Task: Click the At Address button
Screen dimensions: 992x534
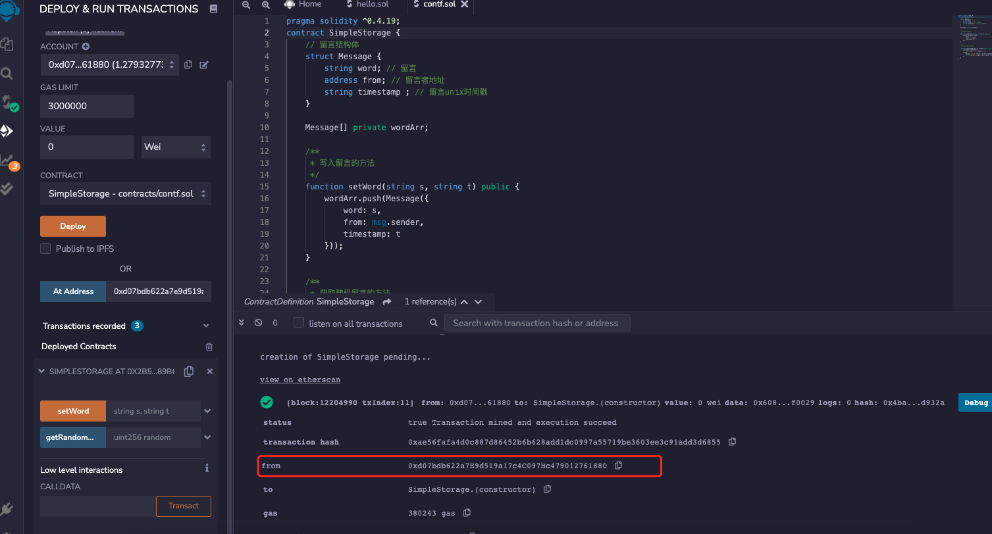Action: pyautogui.click(x=73, y=291)
